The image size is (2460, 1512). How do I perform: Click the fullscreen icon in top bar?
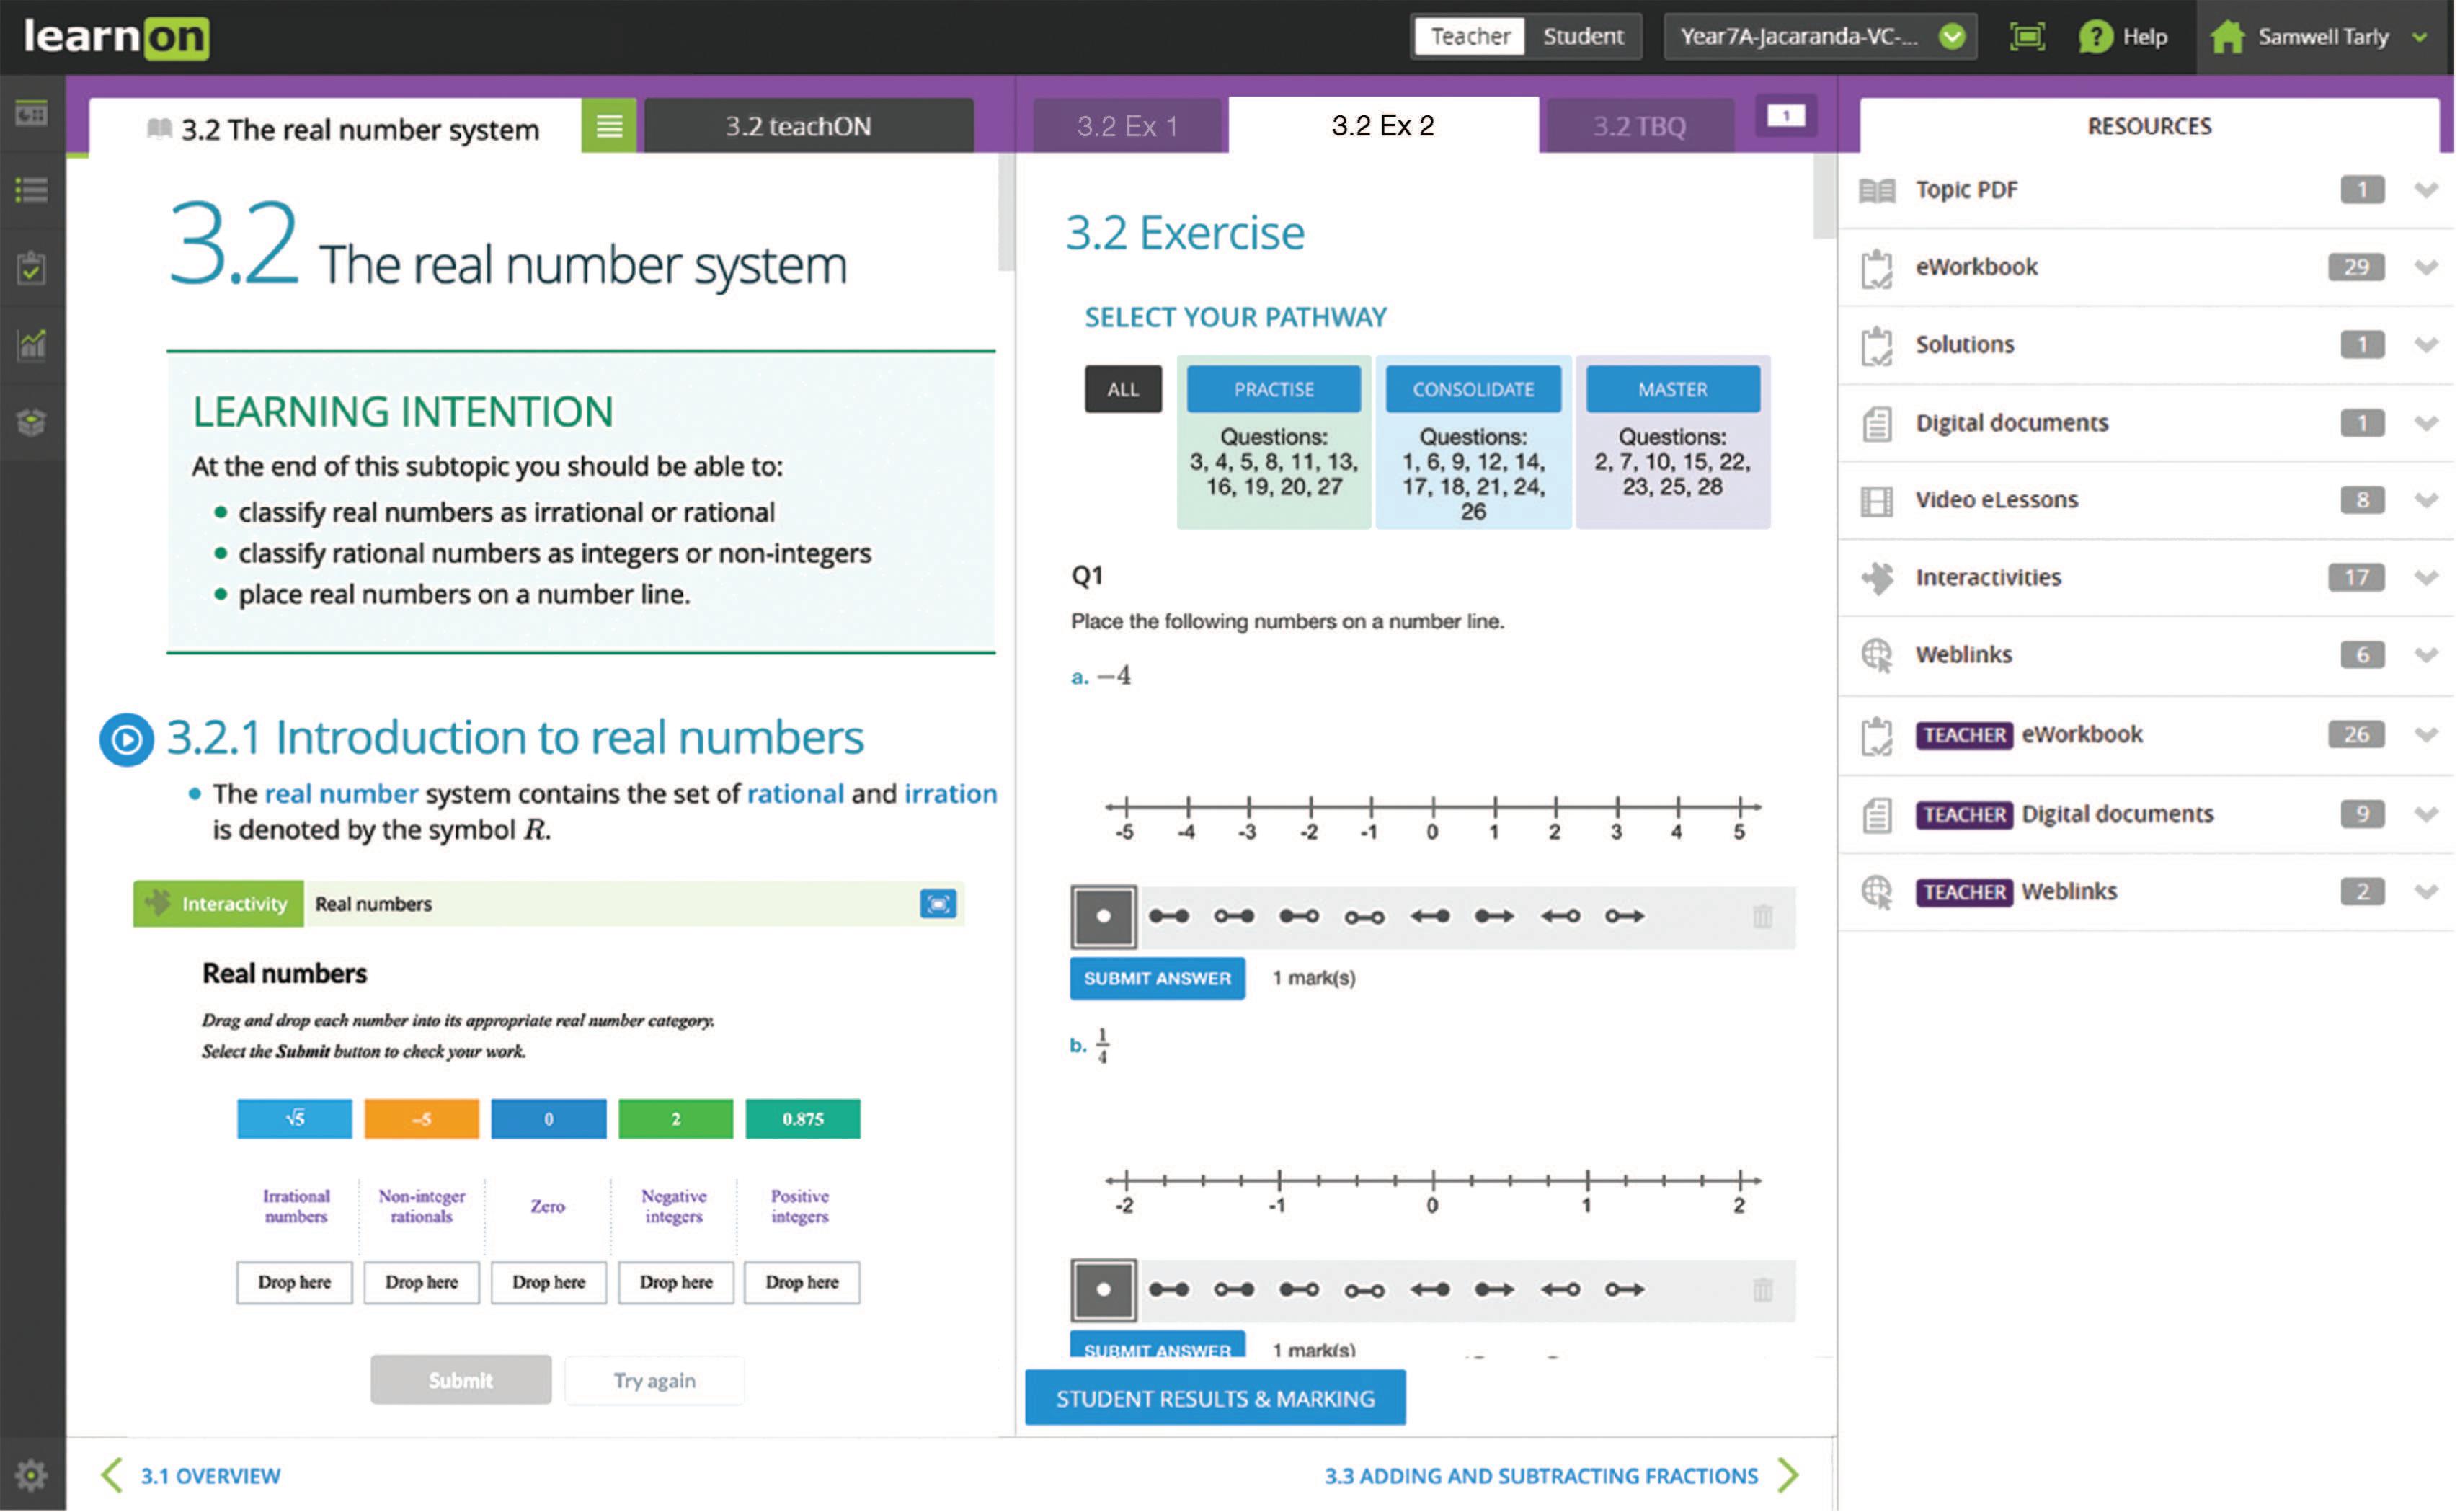tap(2028, 37)
